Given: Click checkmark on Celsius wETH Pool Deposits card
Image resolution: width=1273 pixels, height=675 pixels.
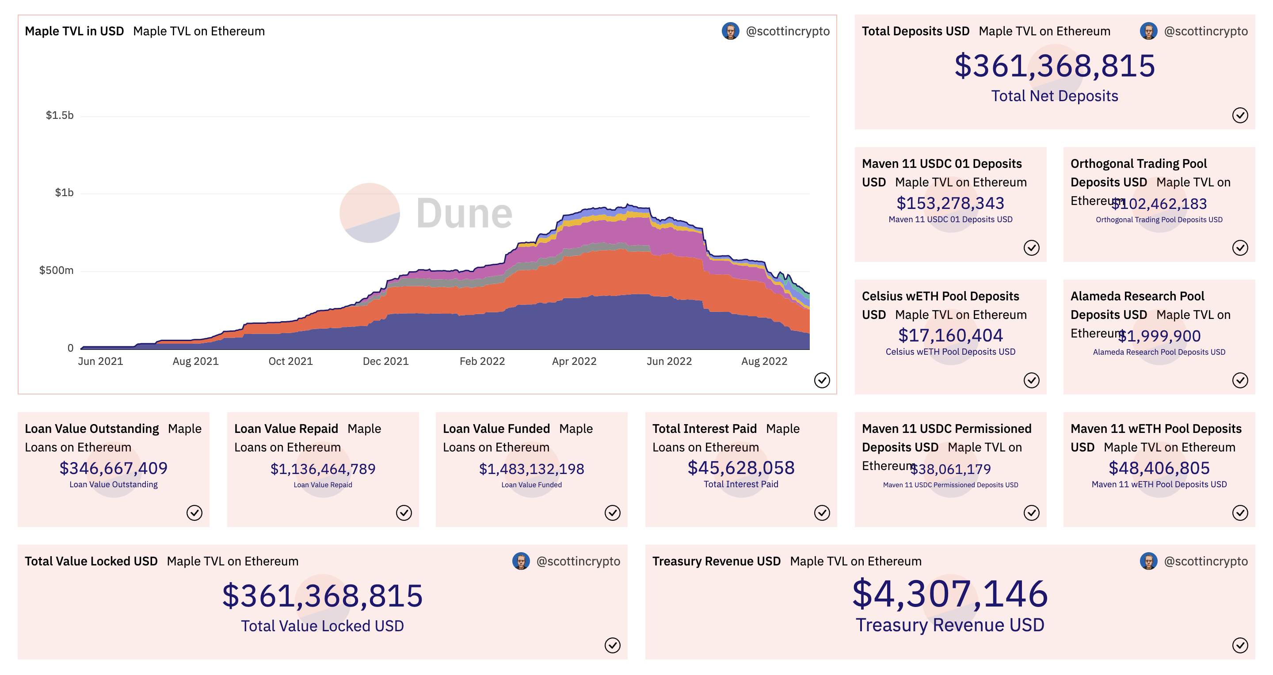Looking at the screenshot, I should pyautogui.click(x=1031, y=380).
